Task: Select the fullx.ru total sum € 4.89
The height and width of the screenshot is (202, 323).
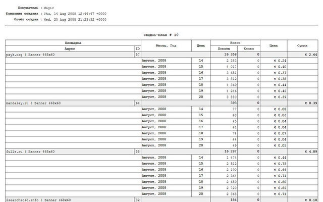Action: pyautogui.click(x=308, y=151)
